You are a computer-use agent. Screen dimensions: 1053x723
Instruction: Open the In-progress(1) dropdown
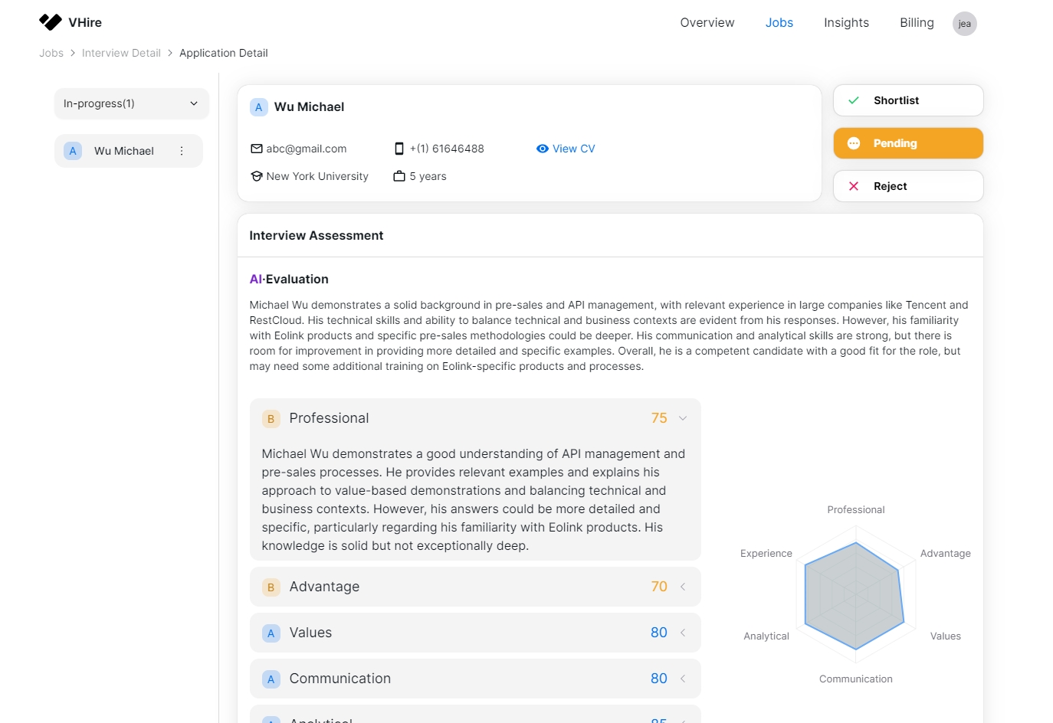[x=131, y=103]
